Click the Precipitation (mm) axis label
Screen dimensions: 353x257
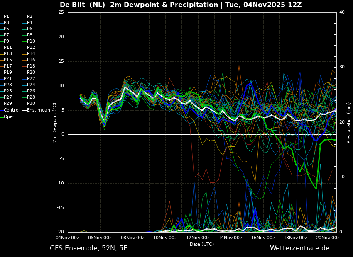pos(349,122)
